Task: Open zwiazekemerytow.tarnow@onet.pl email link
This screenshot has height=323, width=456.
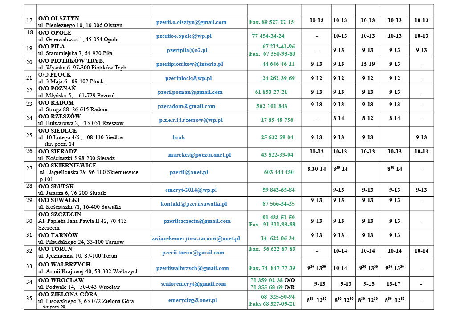Action: 196,238
